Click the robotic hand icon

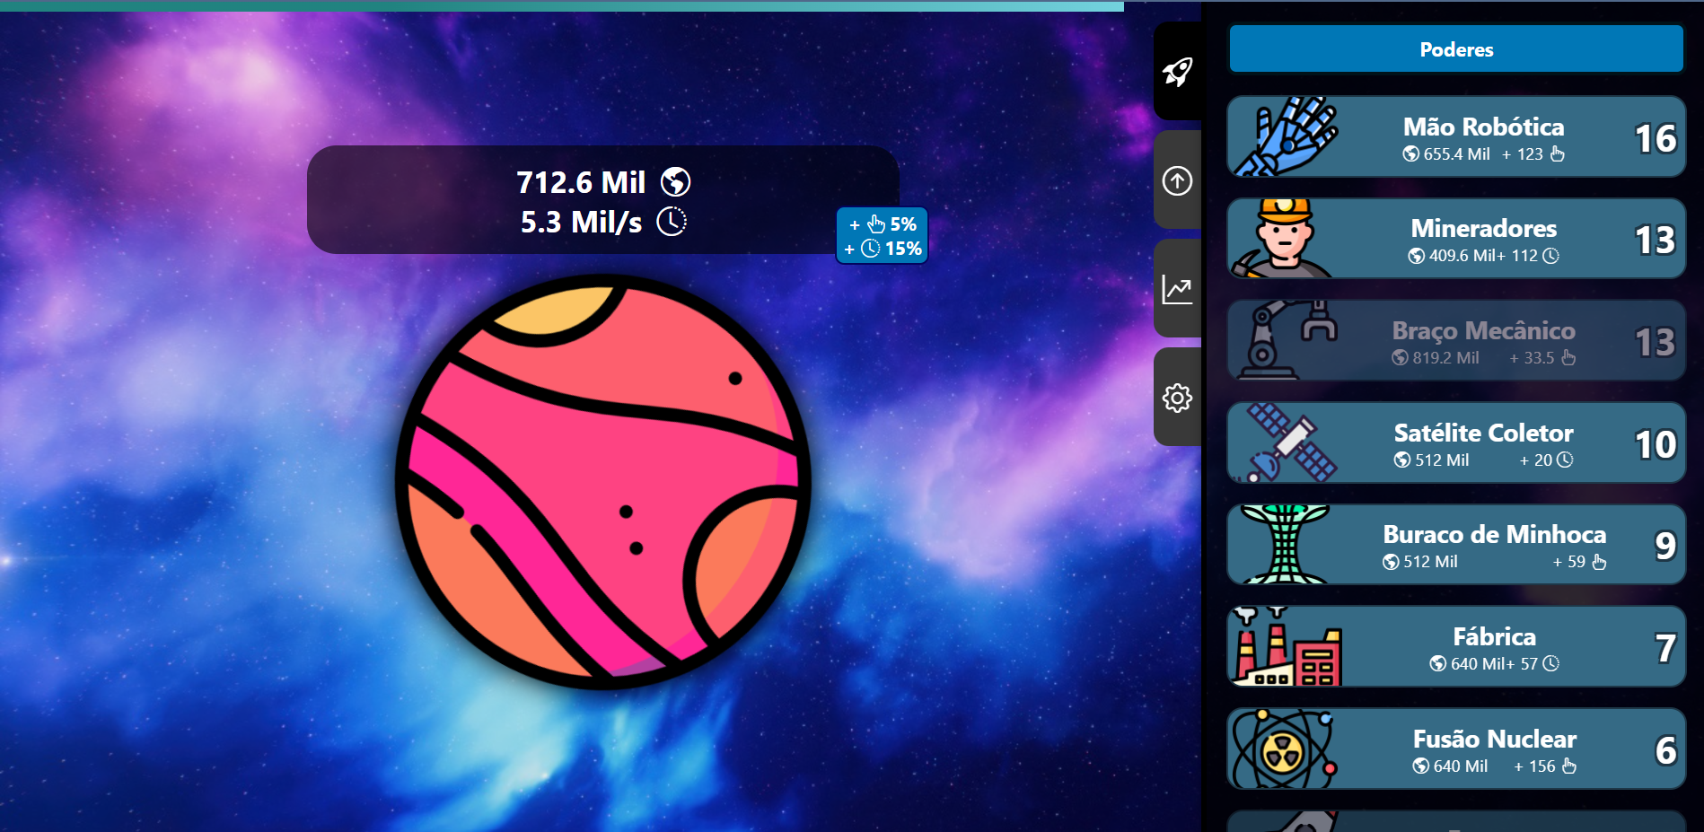tap(1286, 136)
